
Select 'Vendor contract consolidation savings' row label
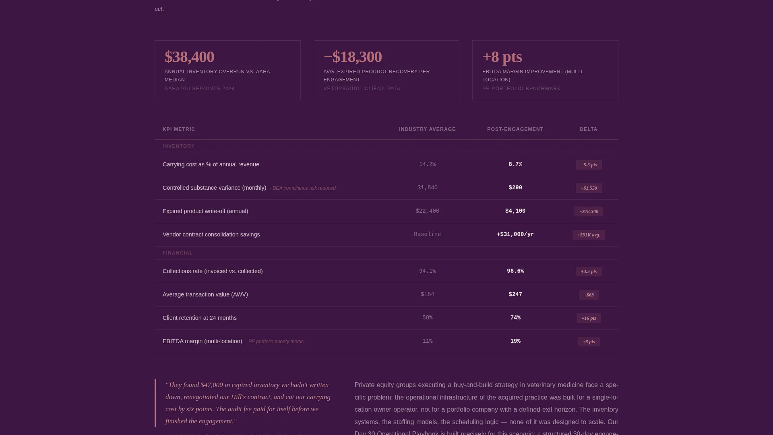[211, 234]
